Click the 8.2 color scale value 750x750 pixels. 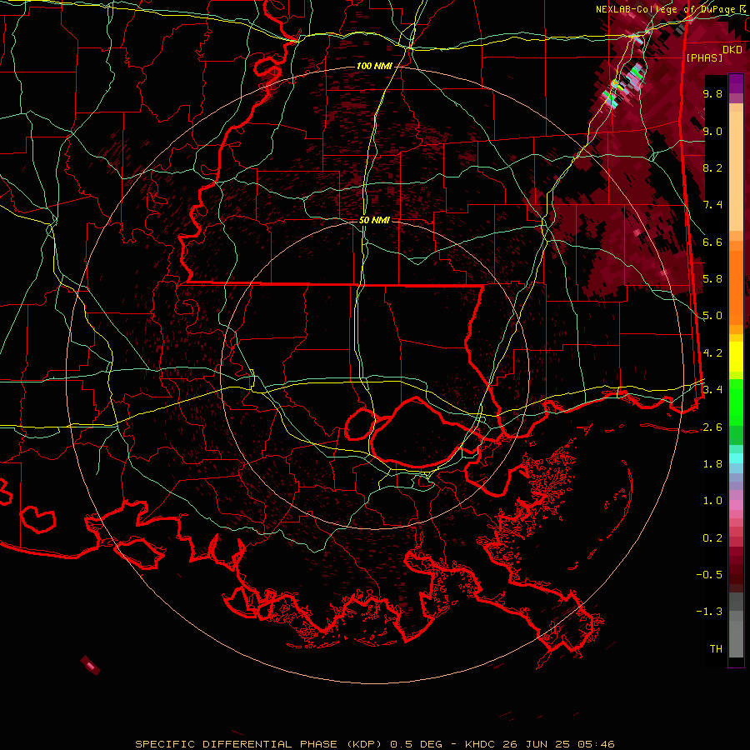pyautogui.click(x=712, y=167)
